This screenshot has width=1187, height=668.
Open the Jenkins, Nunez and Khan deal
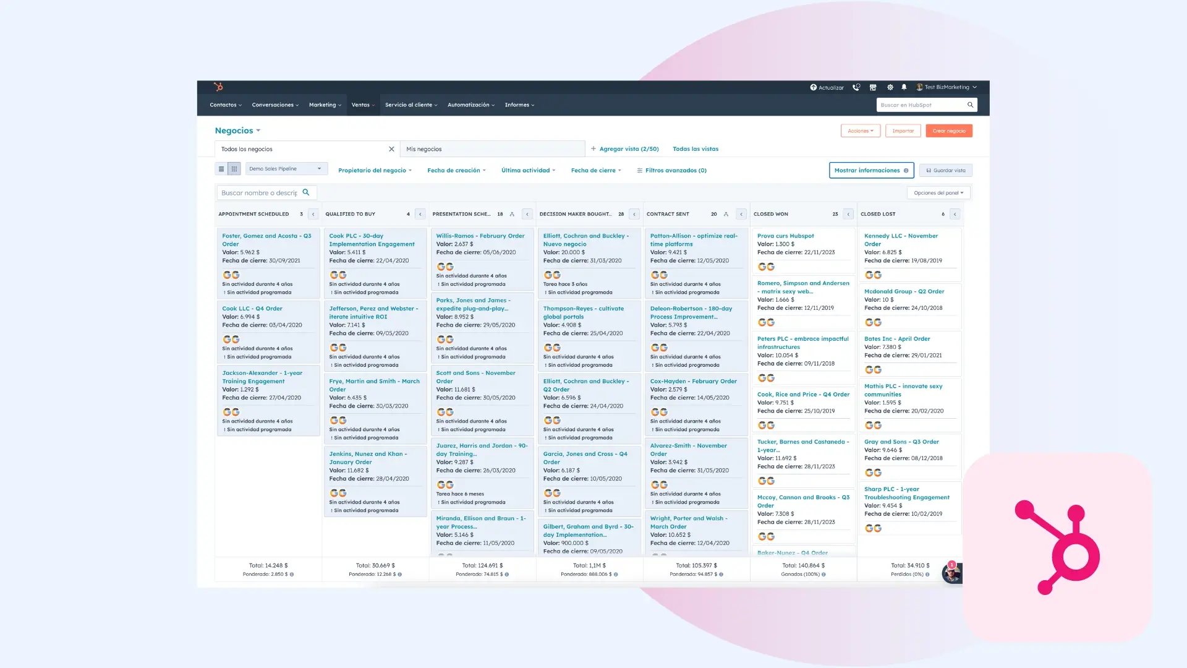click(368, 458)
